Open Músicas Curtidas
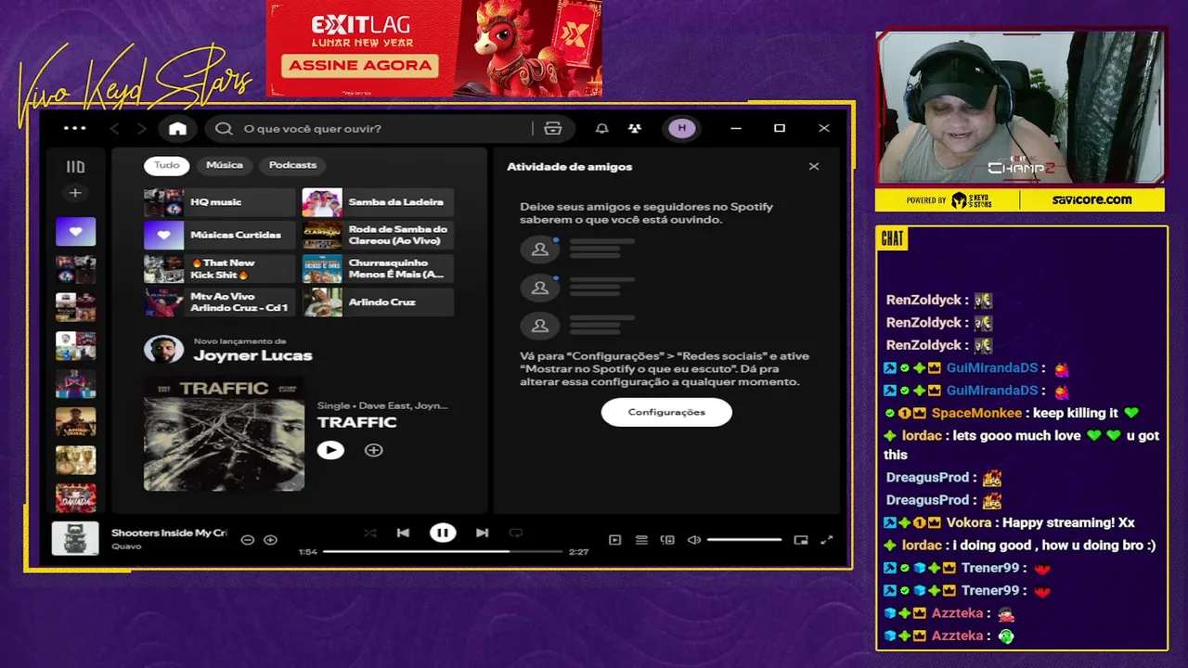Screen dimensions: 1188x668 (x=219, y=236)
